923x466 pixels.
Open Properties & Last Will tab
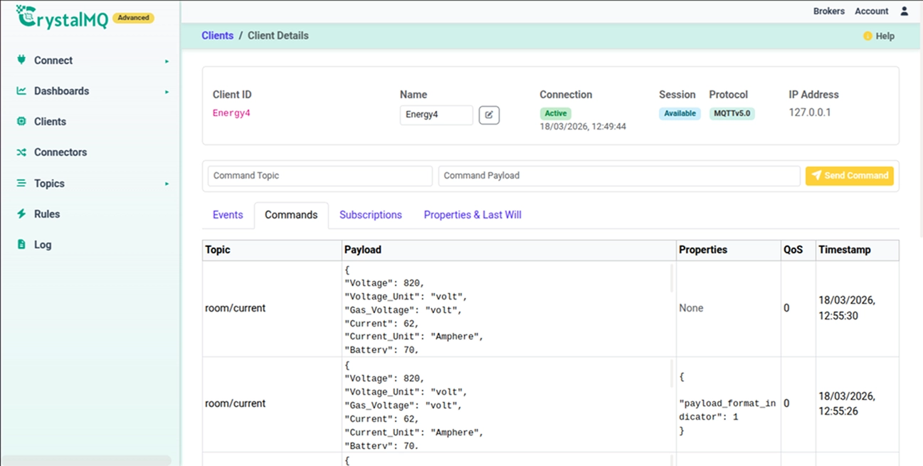tap(473, 215)
